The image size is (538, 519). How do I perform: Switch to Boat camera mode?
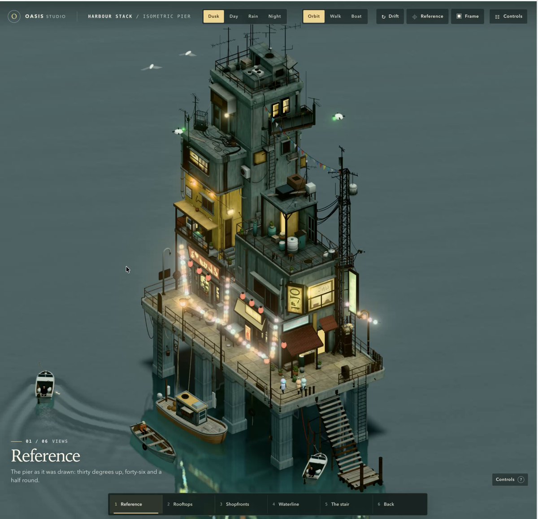(356, 16)
